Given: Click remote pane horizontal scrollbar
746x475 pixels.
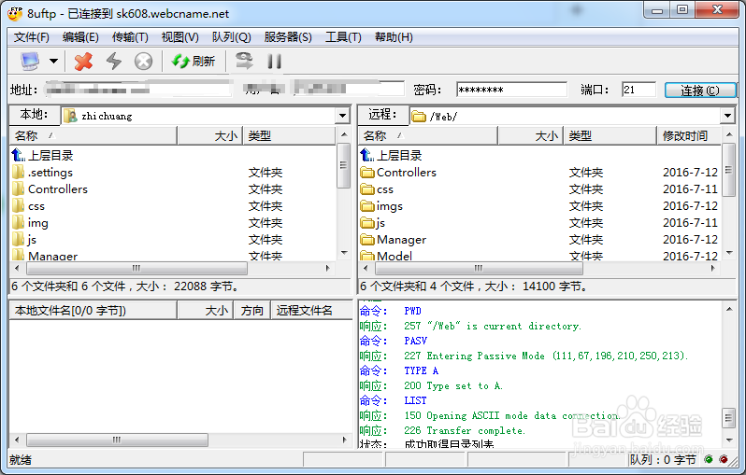Looking at the screenshot, I should coord(479,268).
